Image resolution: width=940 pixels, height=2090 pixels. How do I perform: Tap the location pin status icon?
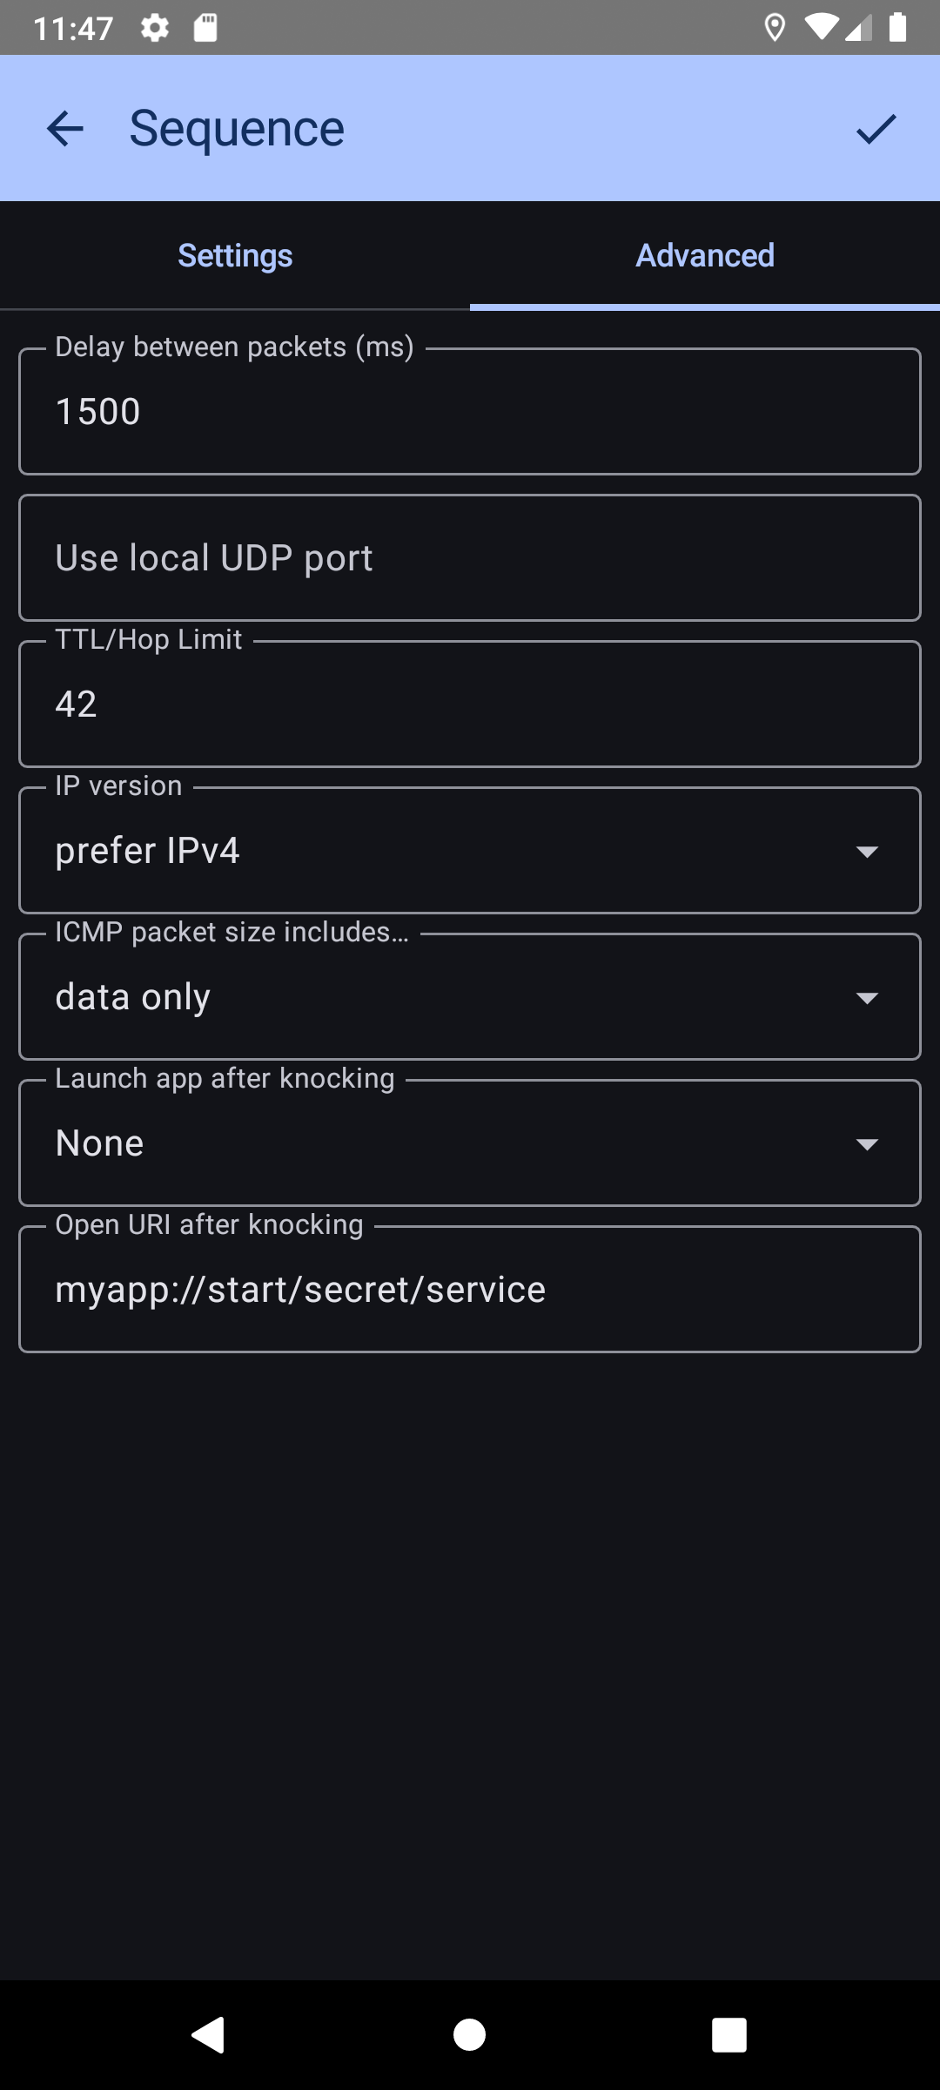pos(774,28)
